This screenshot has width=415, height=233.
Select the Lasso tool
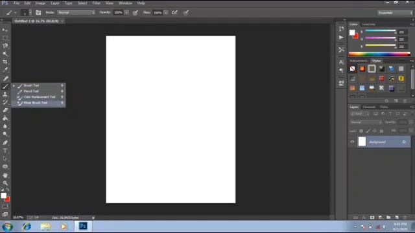[x=5, y=46]
